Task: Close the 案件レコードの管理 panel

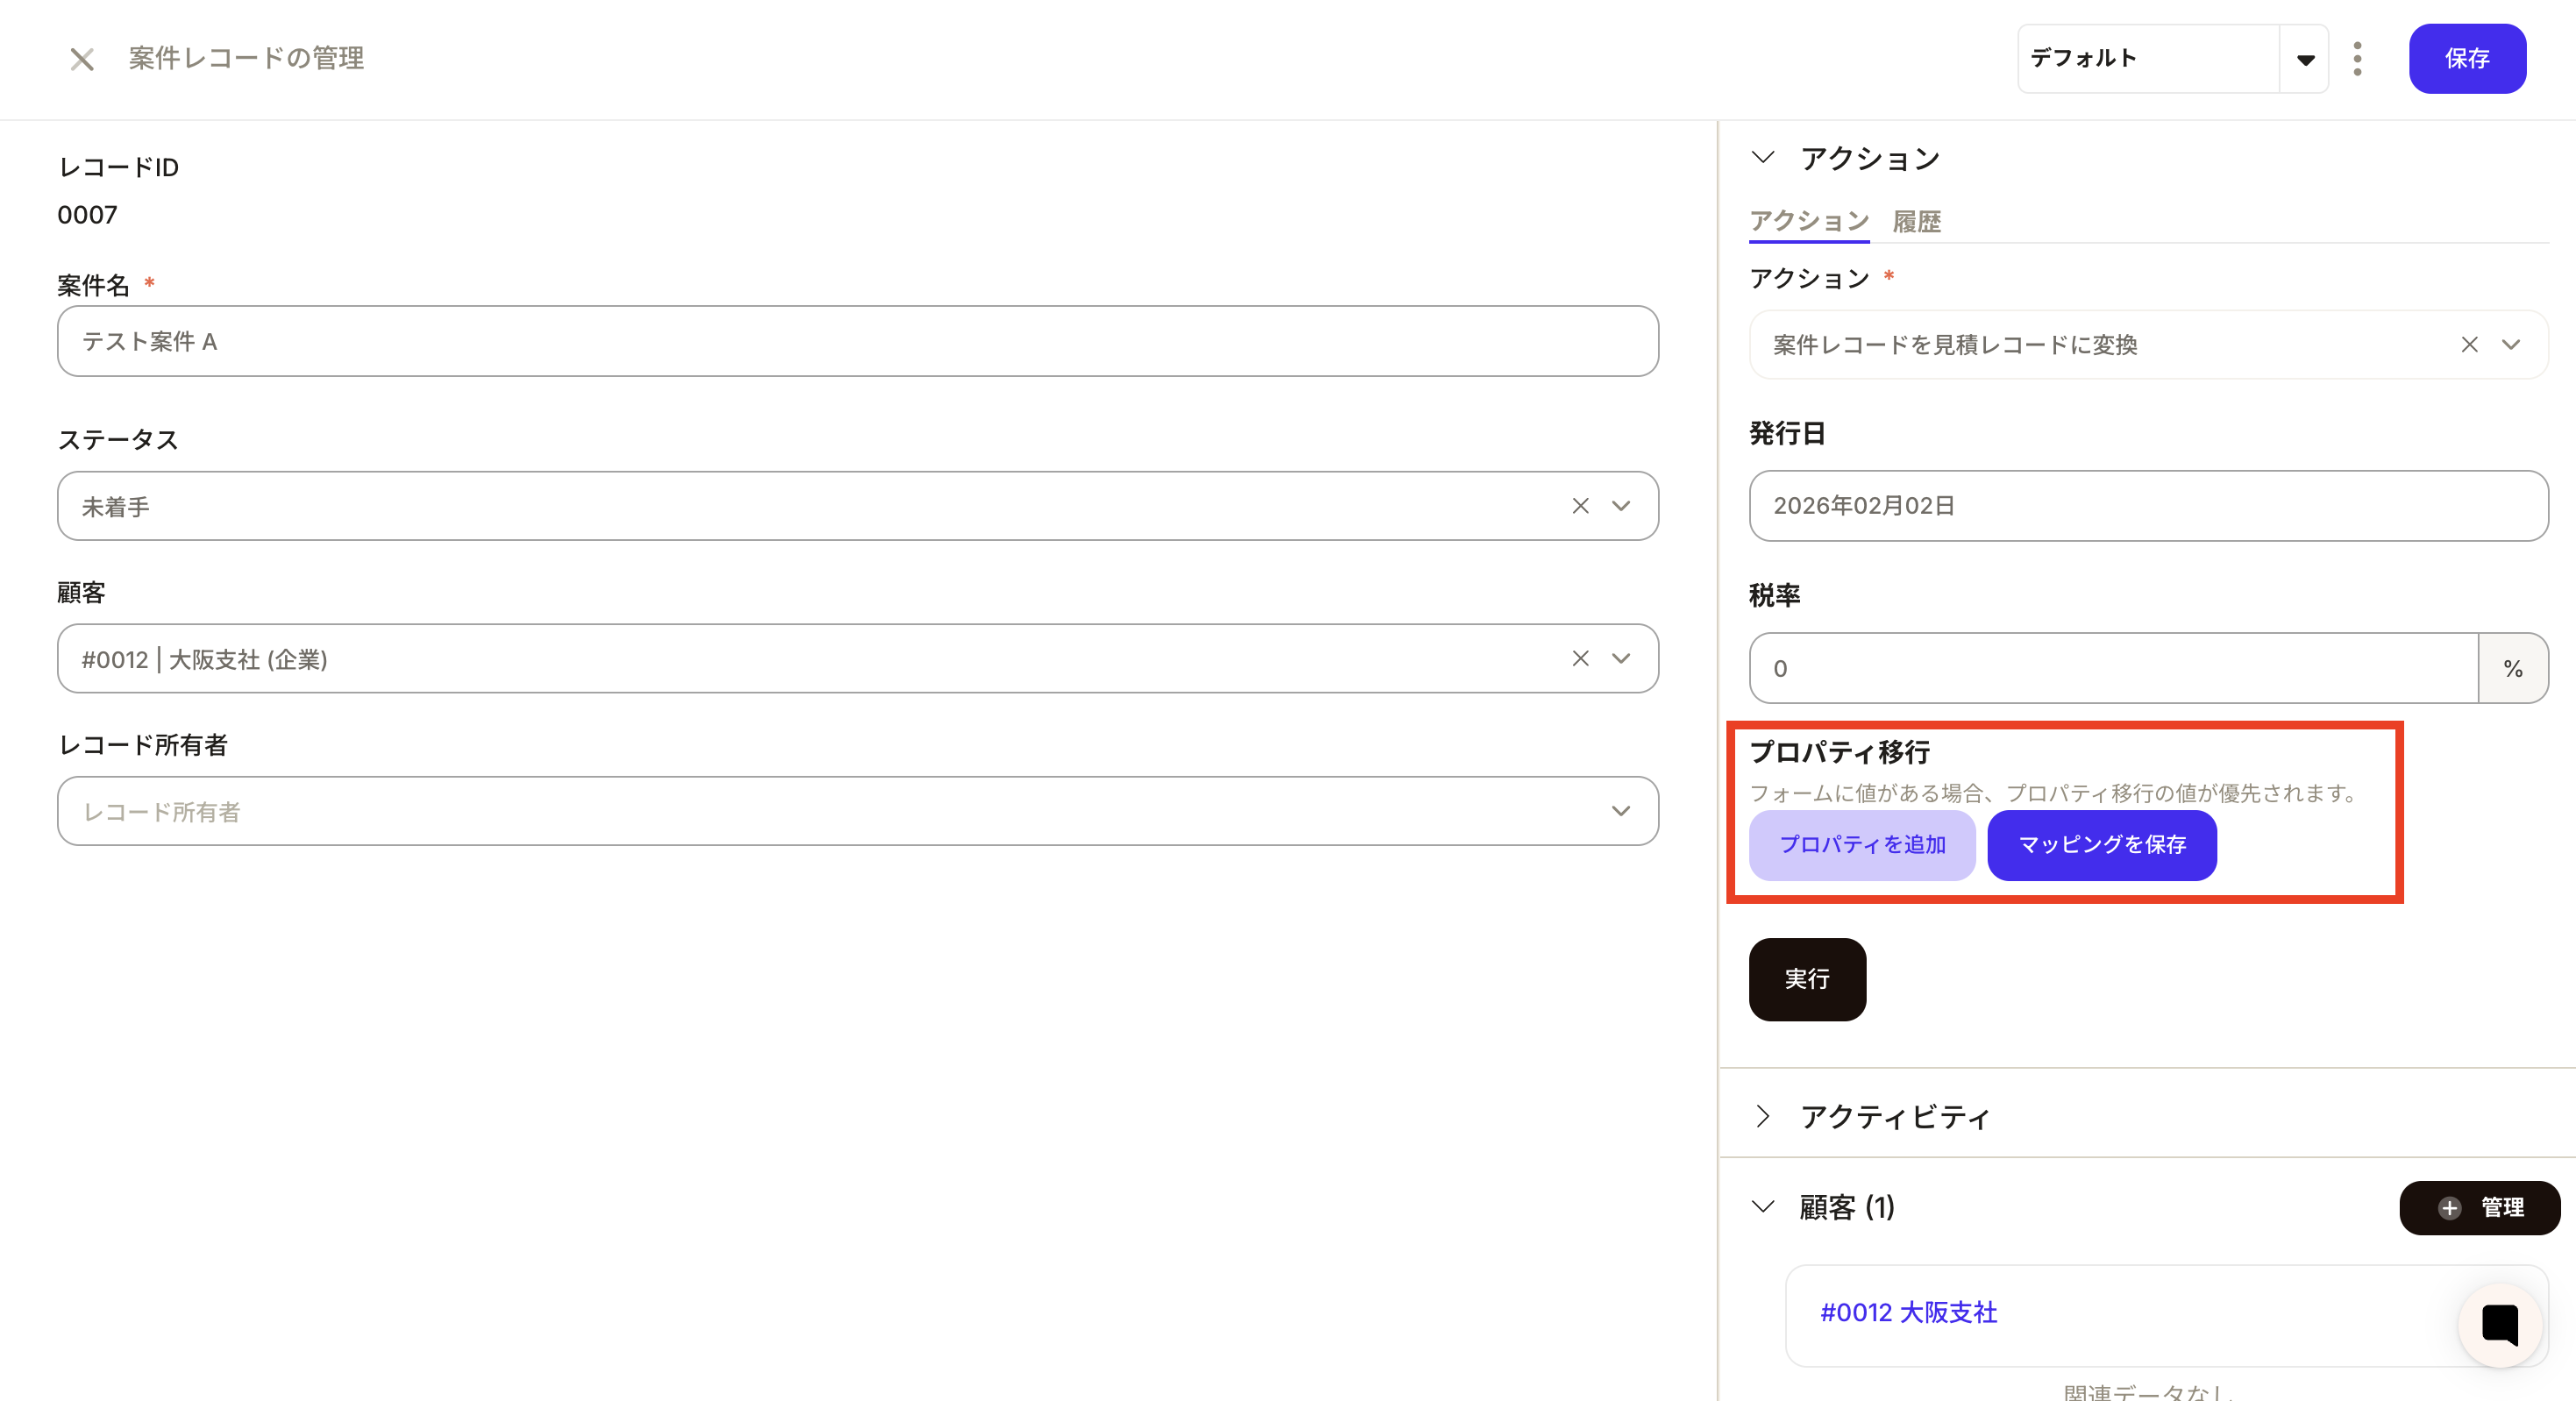Action: click(80, 59)
